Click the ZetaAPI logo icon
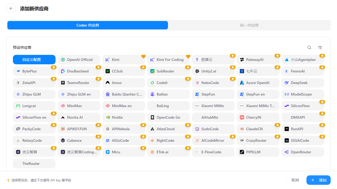 (x=18, y=83)
